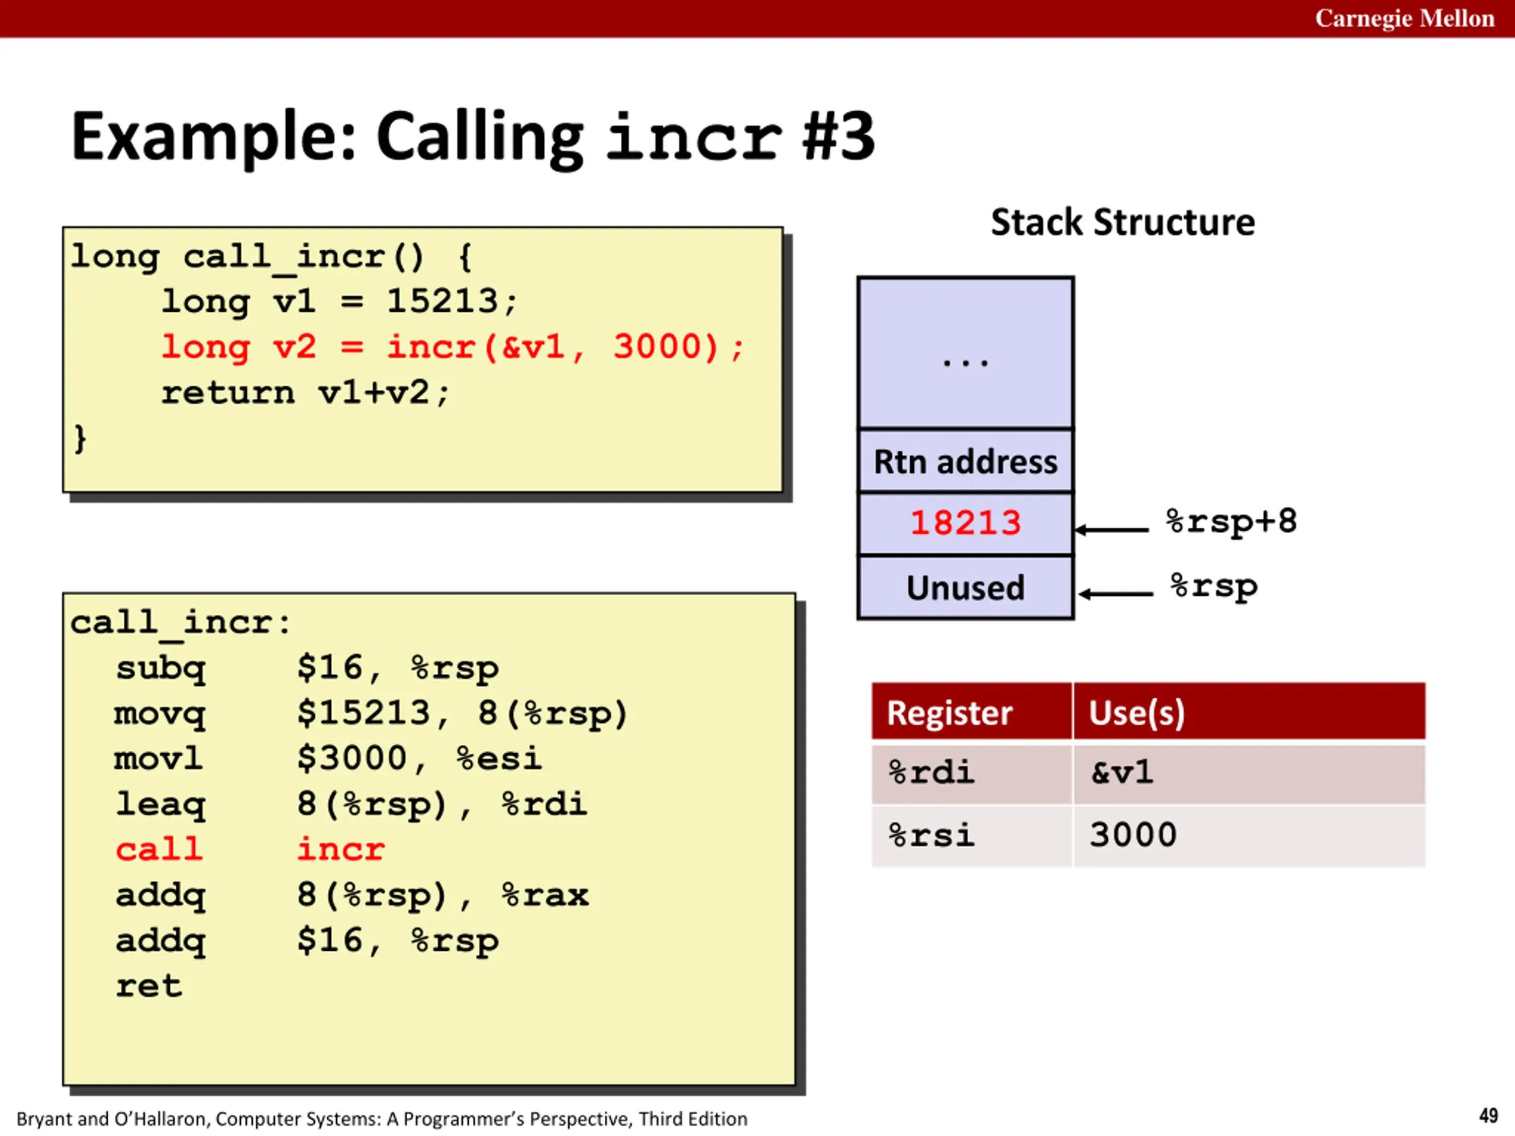This screenshot has width=1515, height=1136.
Task: Click the 'movl $3000, %esi' instruction
Action: tap(328, 759)
